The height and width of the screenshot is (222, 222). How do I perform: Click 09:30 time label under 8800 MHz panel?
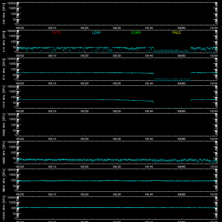pyautogui.click(x=117, y=195)
